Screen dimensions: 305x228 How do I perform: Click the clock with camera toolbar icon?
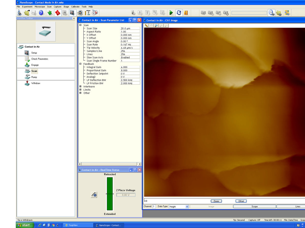click(271, 13)
